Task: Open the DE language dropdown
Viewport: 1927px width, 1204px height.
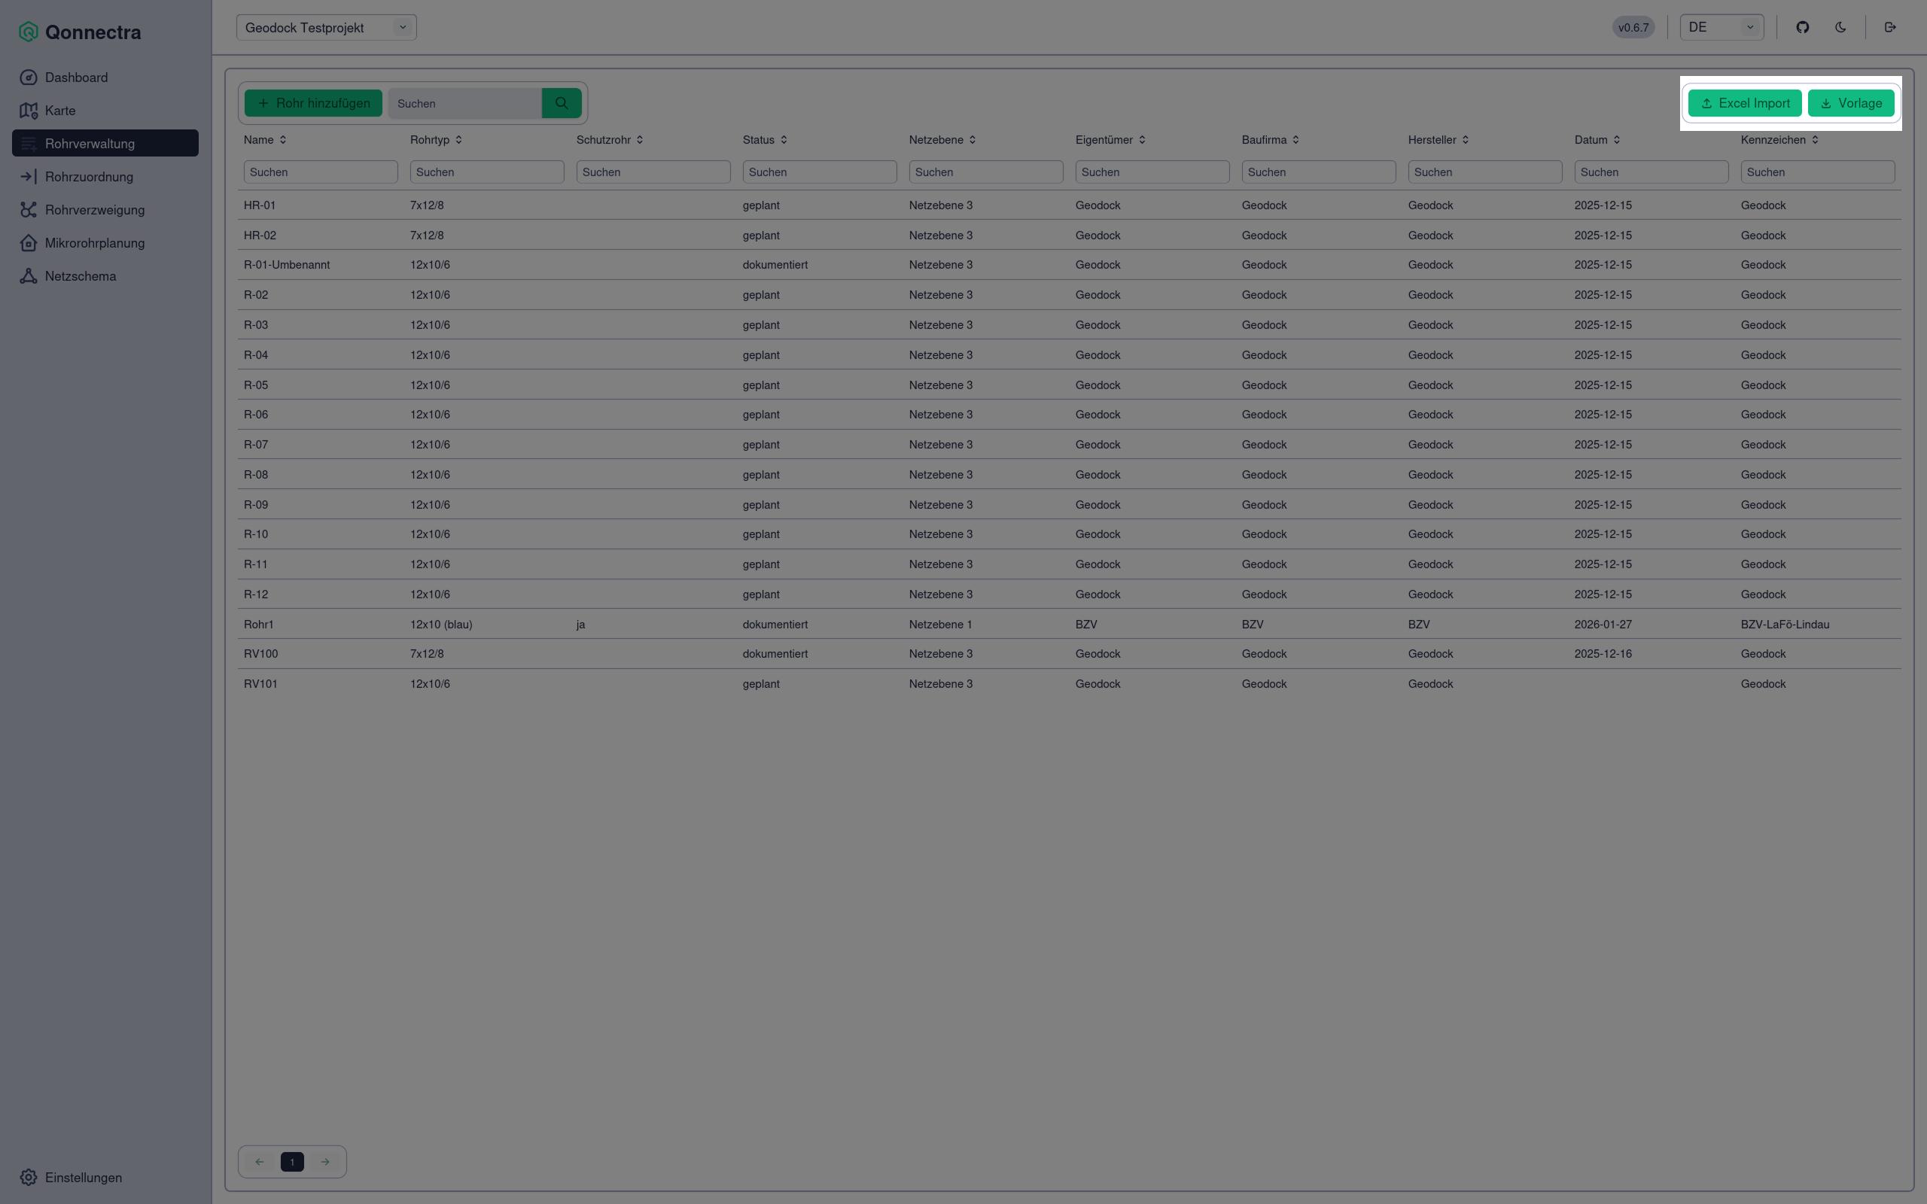Action: [x=1722, y=26]
